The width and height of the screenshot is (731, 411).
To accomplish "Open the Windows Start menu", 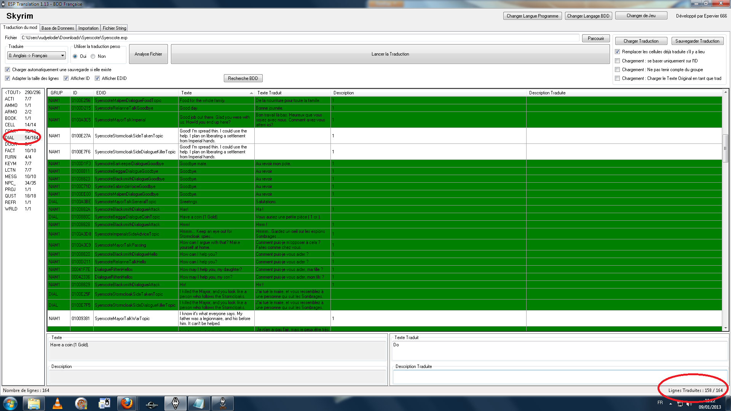I will coord(10,403).
